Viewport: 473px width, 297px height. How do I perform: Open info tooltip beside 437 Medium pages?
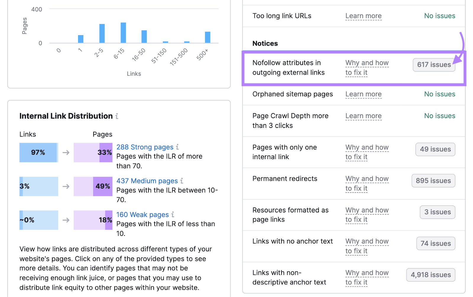click(182, 181)
